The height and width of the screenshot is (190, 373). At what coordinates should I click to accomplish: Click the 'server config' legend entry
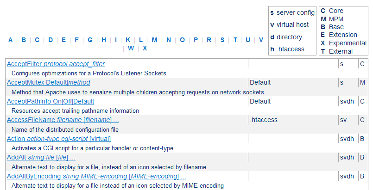click(292, 12)
